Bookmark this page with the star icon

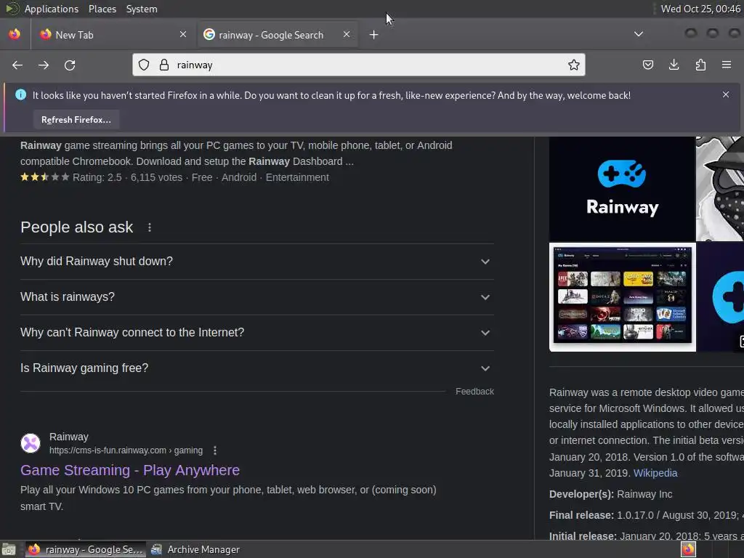574,65
